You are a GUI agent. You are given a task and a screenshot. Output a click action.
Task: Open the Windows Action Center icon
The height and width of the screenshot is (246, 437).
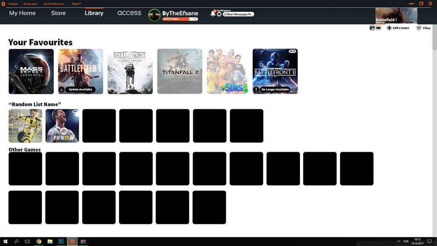pos(429,242)
